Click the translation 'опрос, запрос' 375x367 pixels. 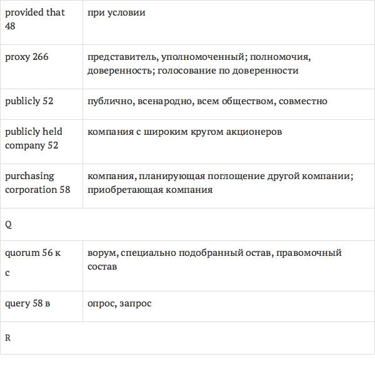pos(119,304)
